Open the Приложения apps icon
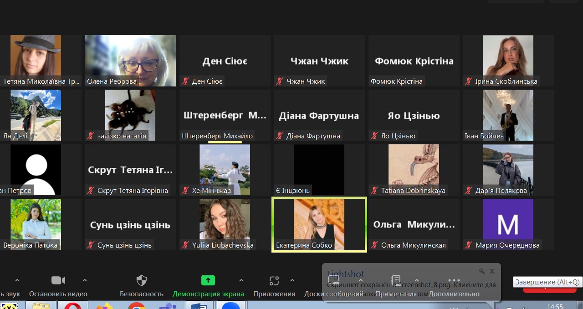The image size is (583, 309). click(274, 280)
